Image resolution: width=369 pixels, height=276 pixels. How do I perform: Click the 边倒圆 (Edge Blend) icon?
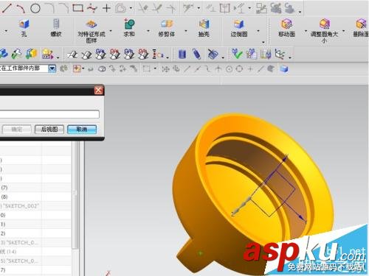tap(238, 24)
